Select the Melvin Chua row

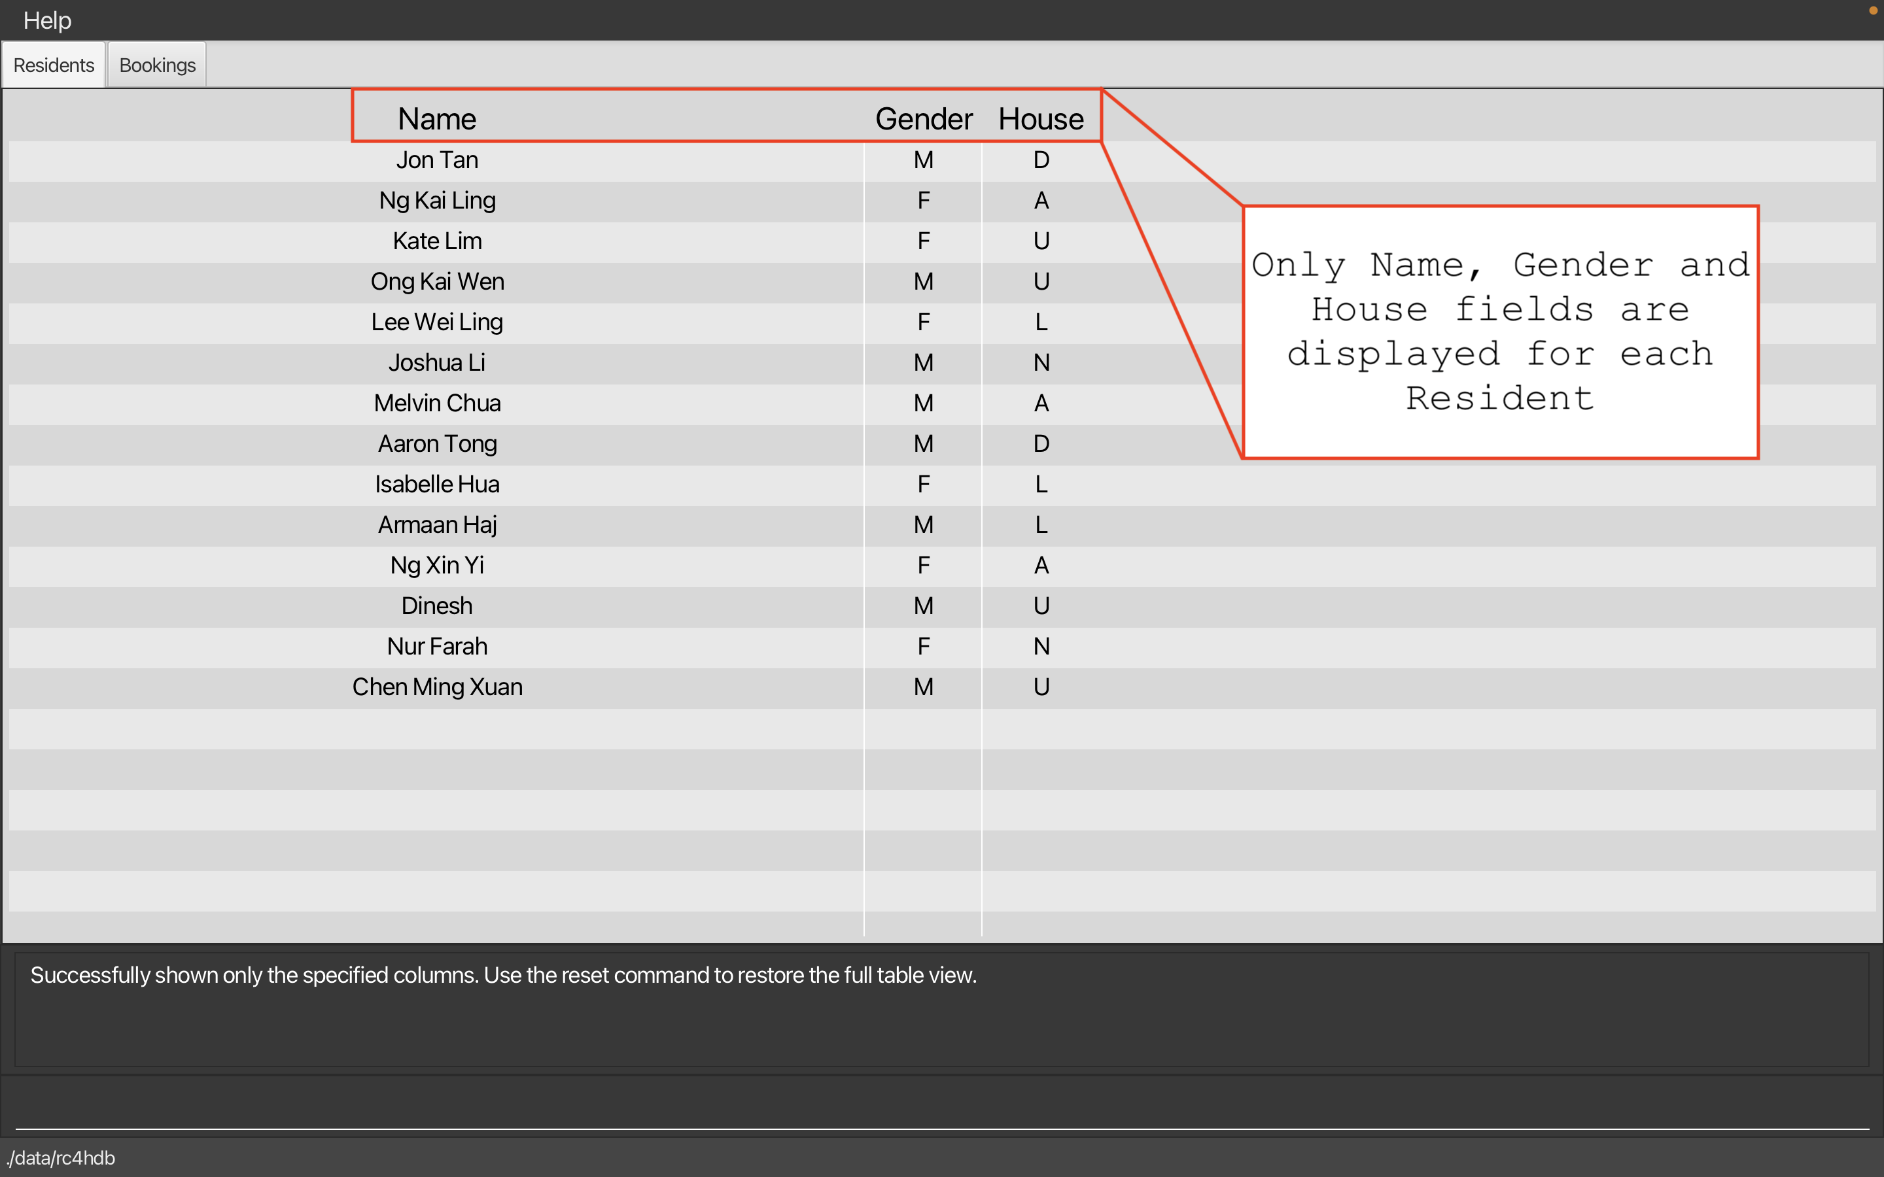[942, 403]
